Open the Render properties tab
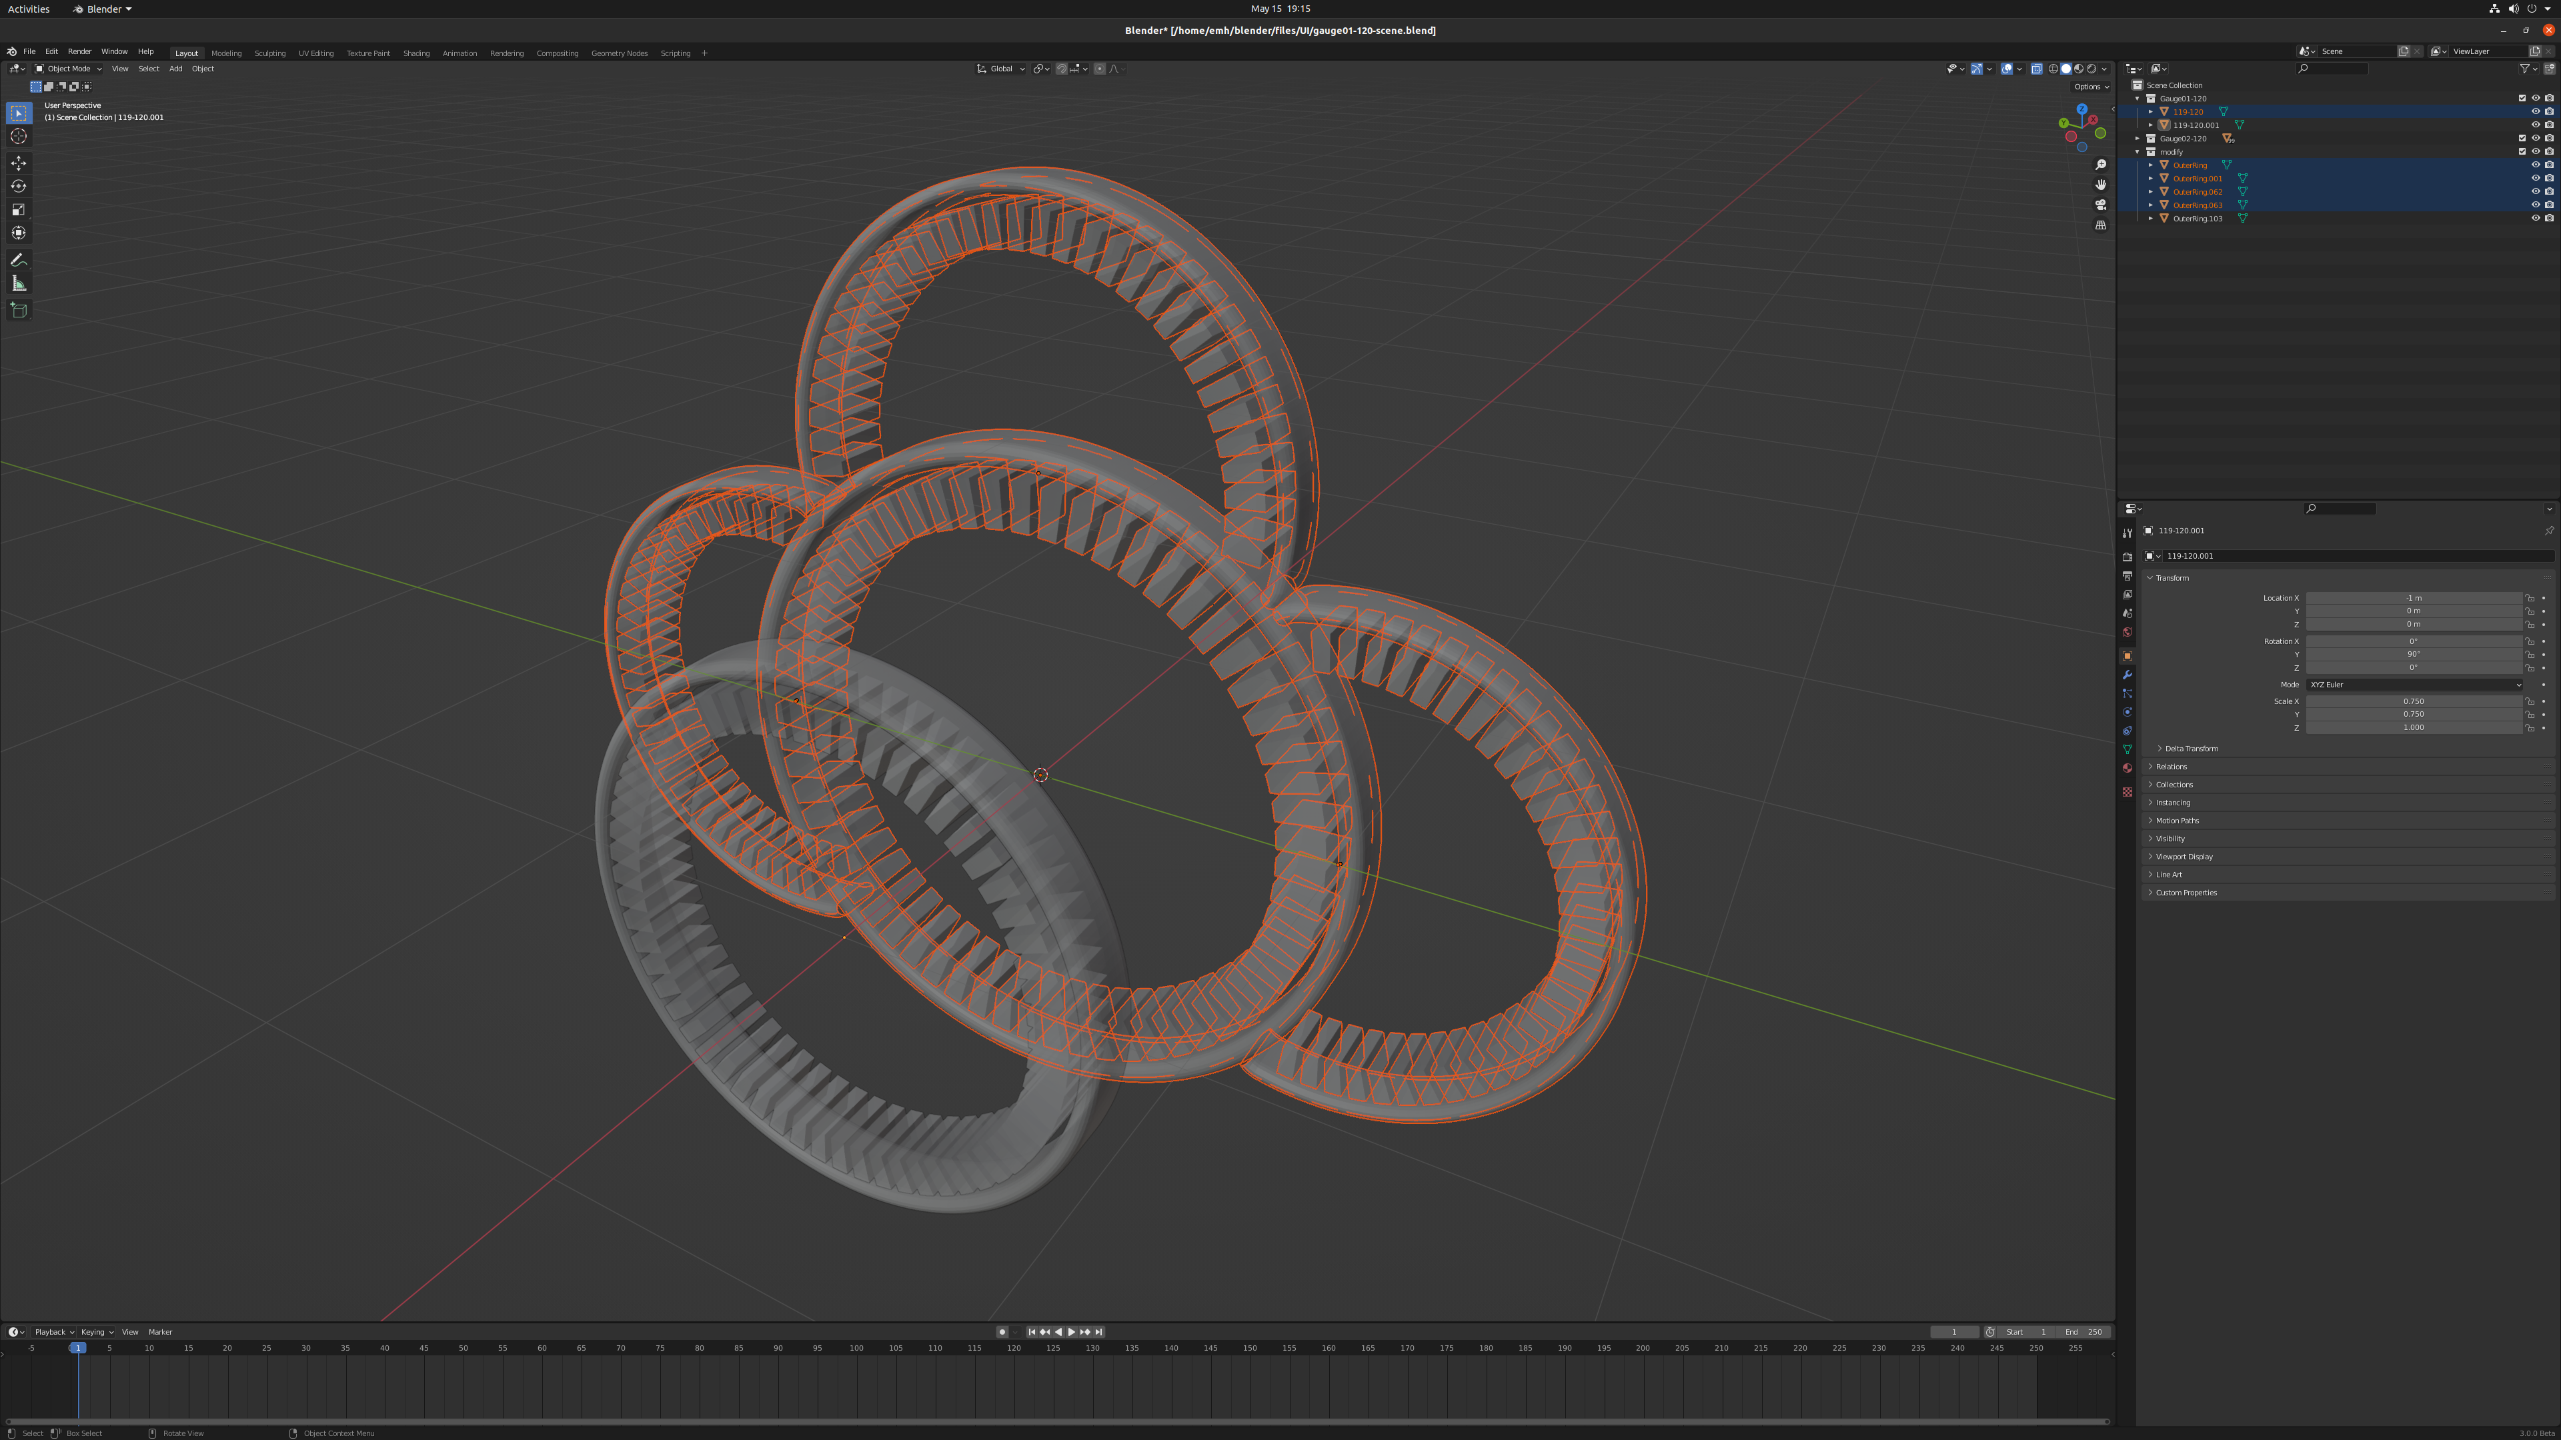The width and height of the screenshot is (2561, 1440). [x=2127, y=557]
